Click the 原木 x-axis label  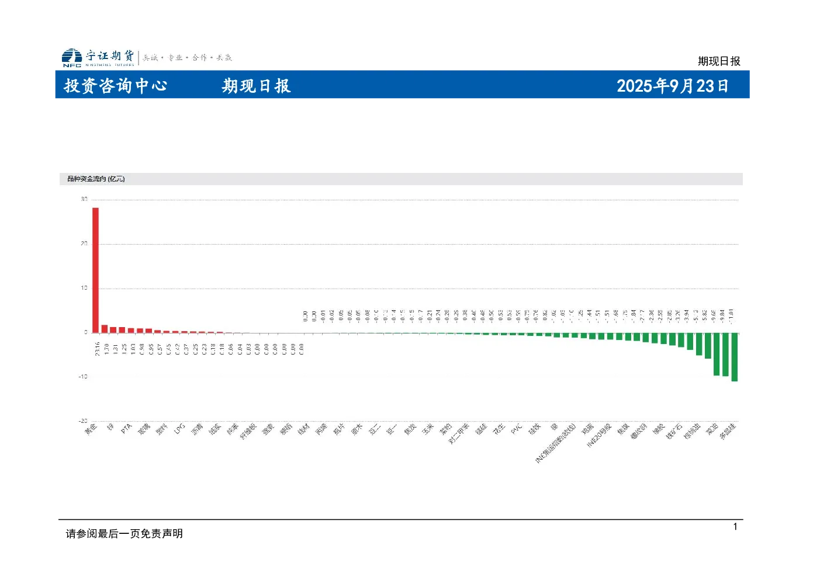point(357,429)
